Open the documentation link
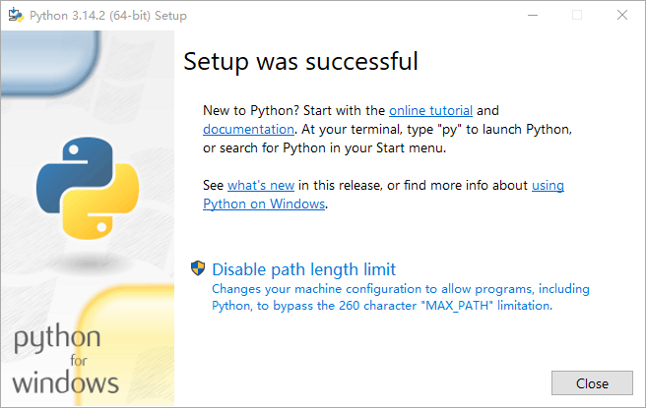646x408 pixels. coord(248,129)
